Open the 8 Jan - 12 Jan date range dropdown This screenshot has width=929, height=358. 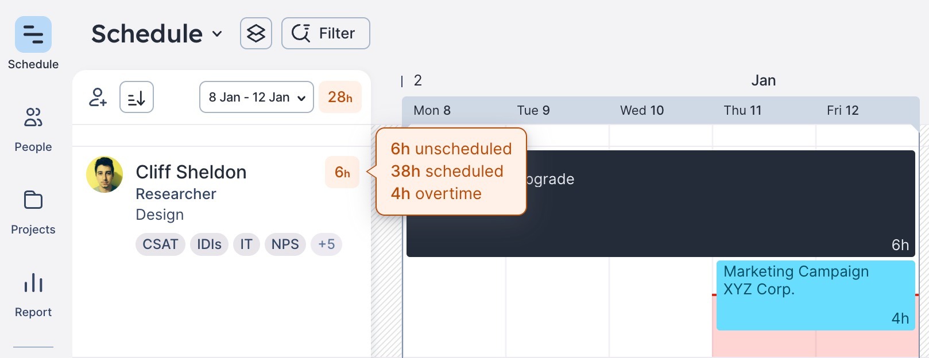(256, 97)
